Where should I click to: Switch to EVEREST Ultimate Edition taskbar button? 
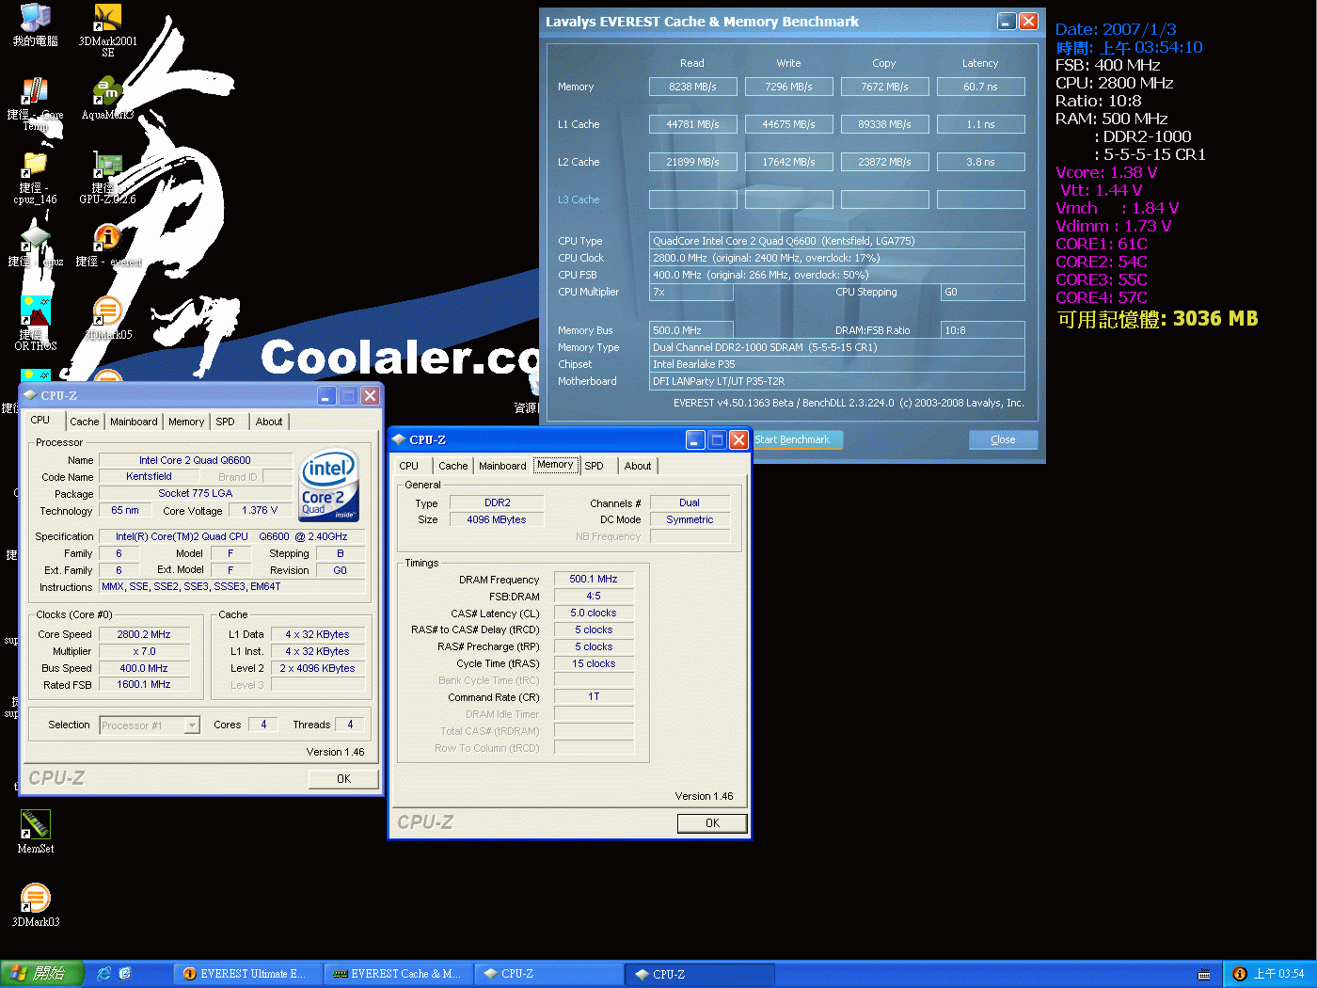[247, 974]
